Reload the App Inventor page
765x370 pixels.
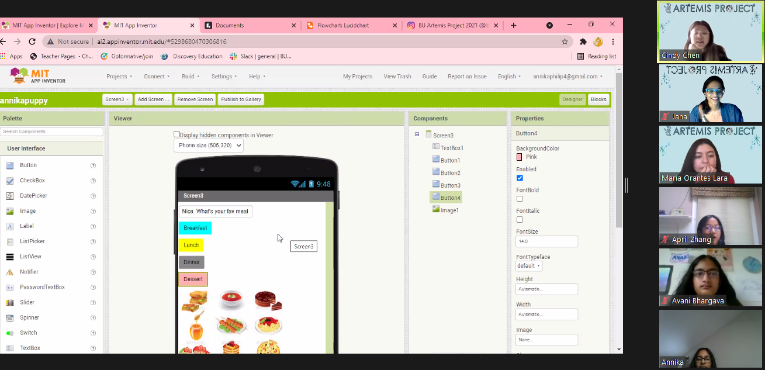pyautogui.click(x=32, y=42)
